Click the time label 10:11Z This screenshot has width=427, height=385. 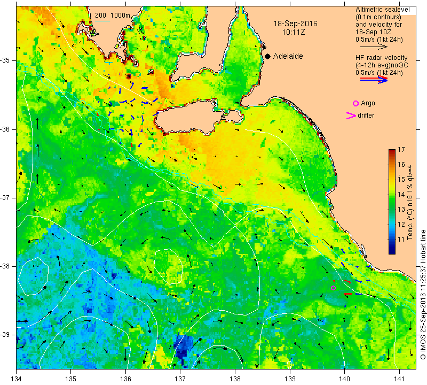coord(293,32)
